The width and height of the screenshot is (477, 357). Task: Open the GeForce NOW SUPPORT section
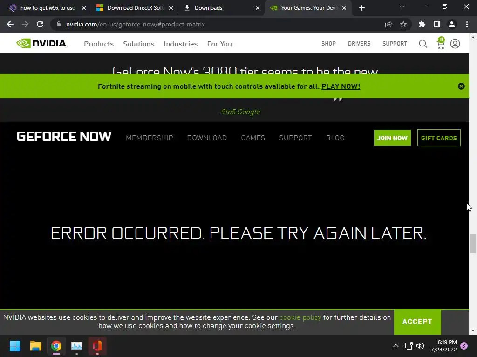click(x=295, y=138)
